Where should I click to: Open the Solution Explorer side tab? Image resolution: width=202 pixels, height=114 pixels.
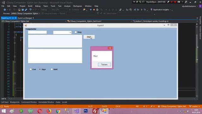pyautogui.click(x=200, y=33)
